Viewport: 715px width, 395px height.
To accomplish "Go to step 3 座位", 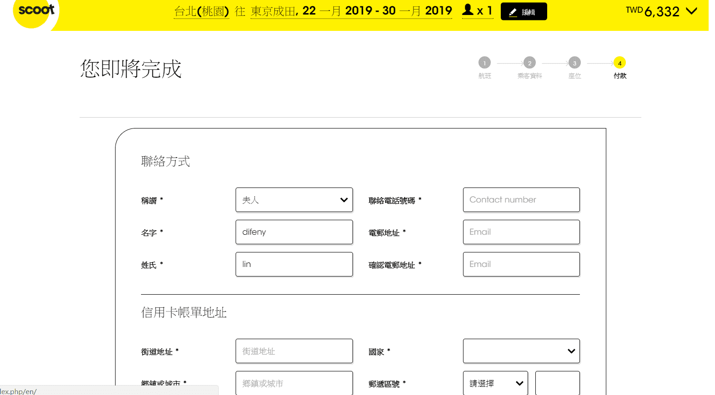I will [x=574, y=67].
